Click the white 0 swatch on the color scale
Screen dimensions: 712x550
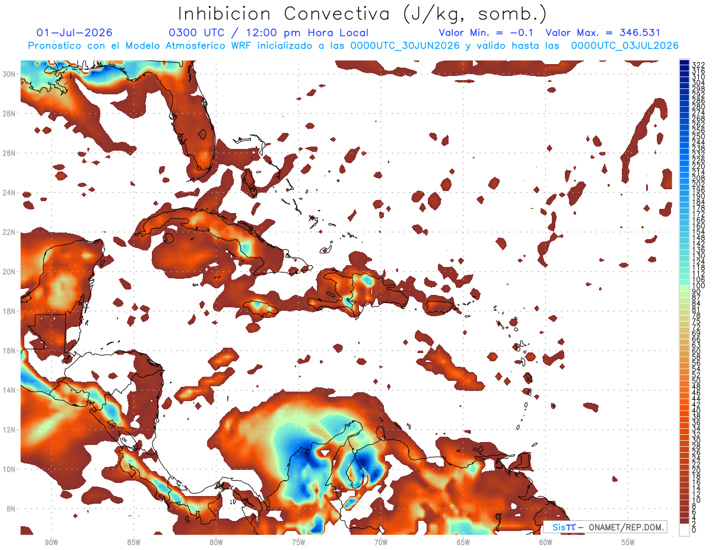[684, 529]
